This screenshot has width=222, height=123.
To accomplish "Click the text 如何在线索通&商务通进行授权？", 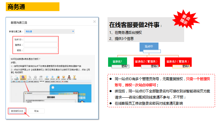I will 25,59.
